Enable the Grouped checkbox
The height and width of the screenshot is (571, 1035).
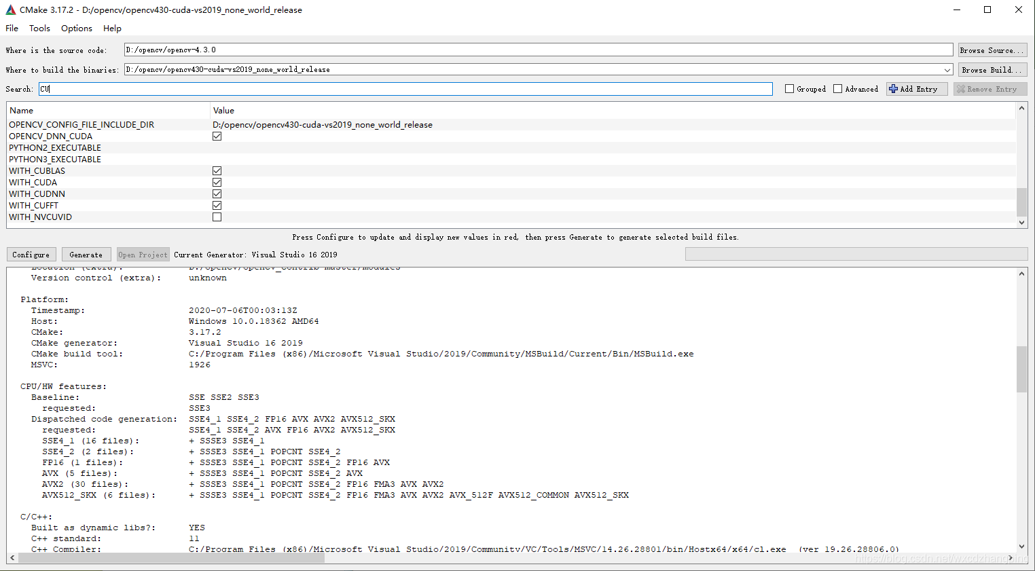[789, 89]
